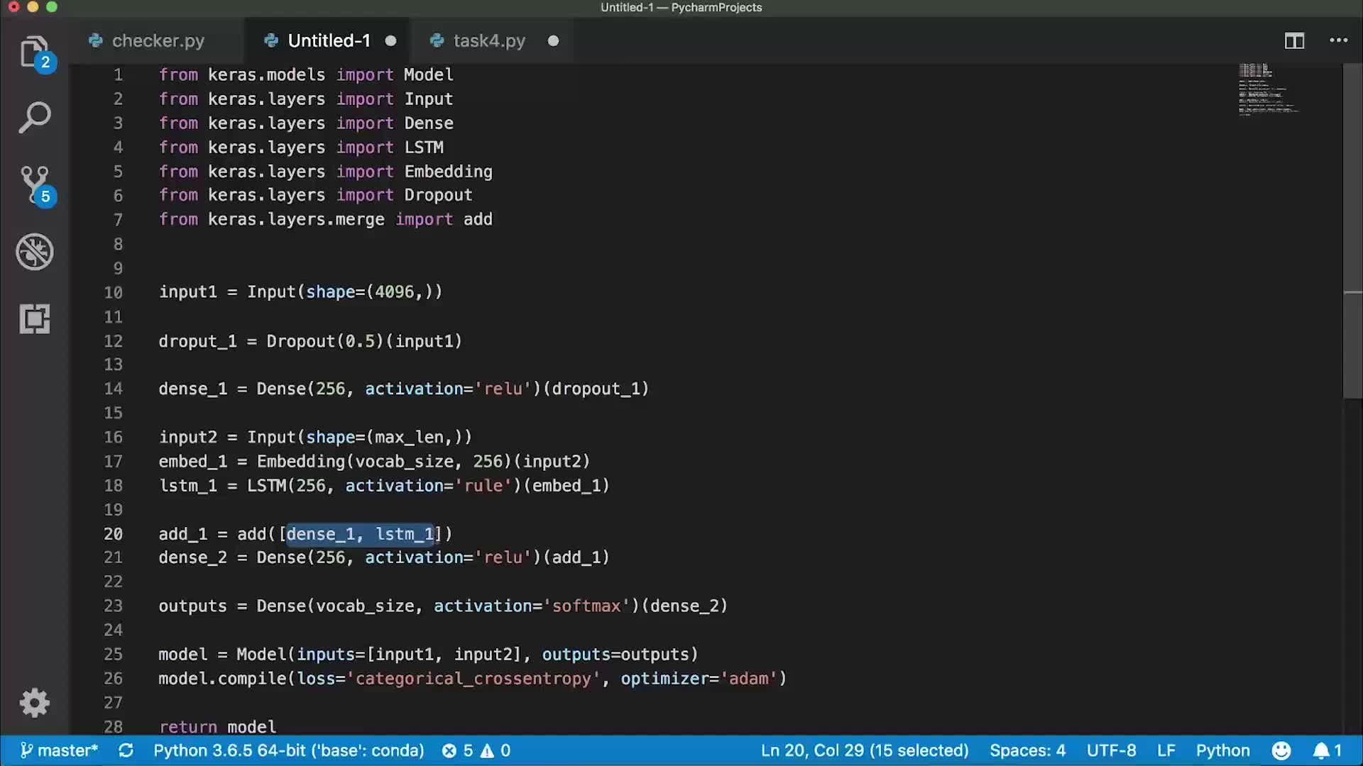
Task: Open the Explorer view icon
Action: [x=34, y=53]
